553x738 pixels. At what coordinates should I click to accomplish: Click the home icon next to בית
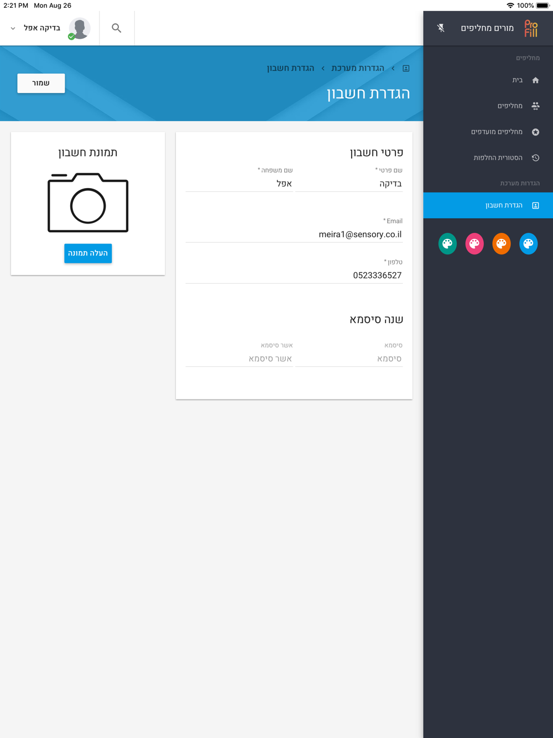point(535,80)
